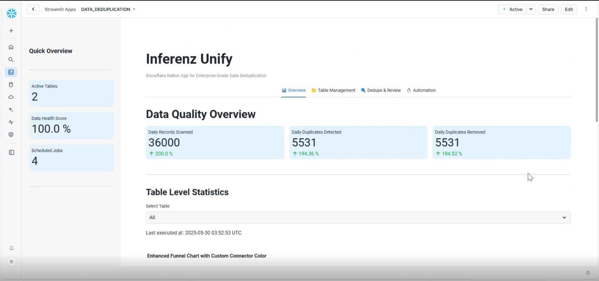This screenshot has width=599, height=281.
Task: Click the page vertical scrollbar
Action: click(x=597, y=70)
